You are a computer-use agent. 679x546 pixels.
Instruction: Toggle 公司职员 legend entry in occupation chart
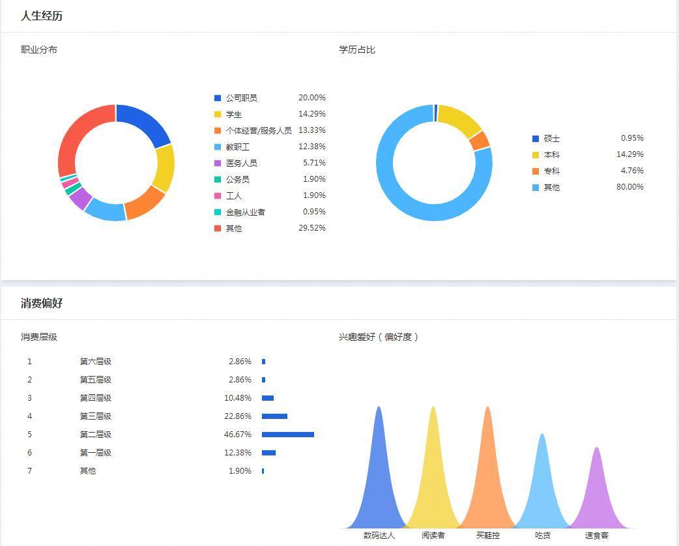click(x=241, y=98)
